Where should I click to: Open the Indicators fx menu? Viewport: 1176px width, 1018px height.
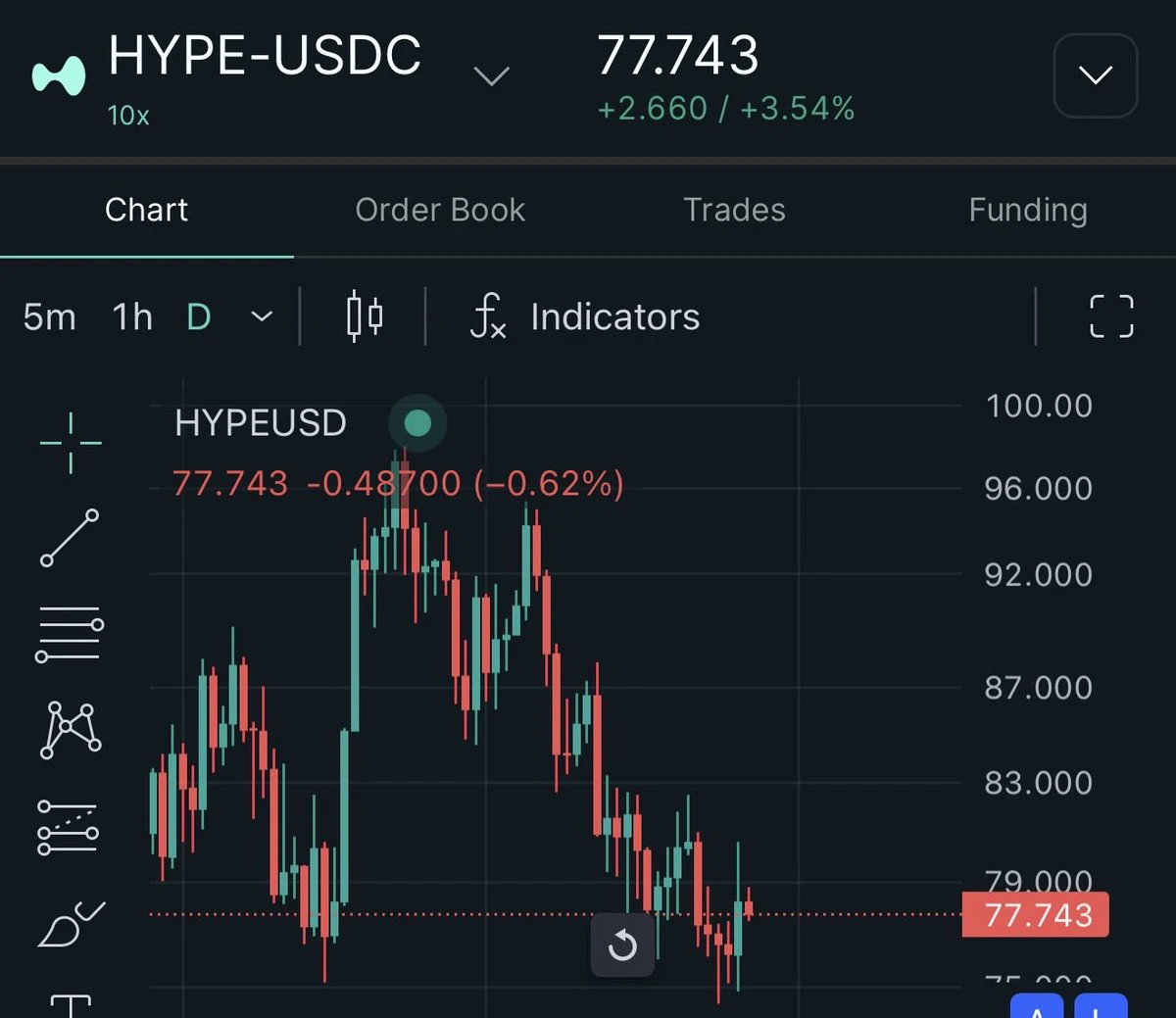[585, 316]
